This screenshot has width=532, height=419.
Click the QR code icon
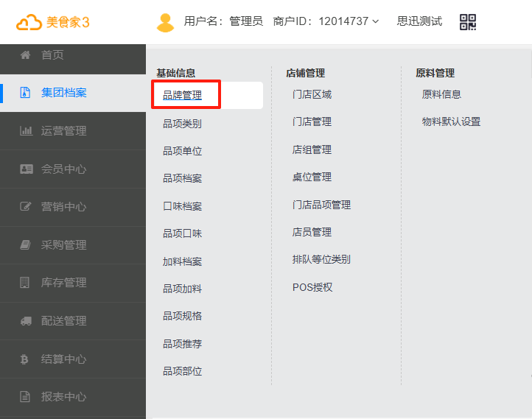pyautogui.click(x=468, y=22)
